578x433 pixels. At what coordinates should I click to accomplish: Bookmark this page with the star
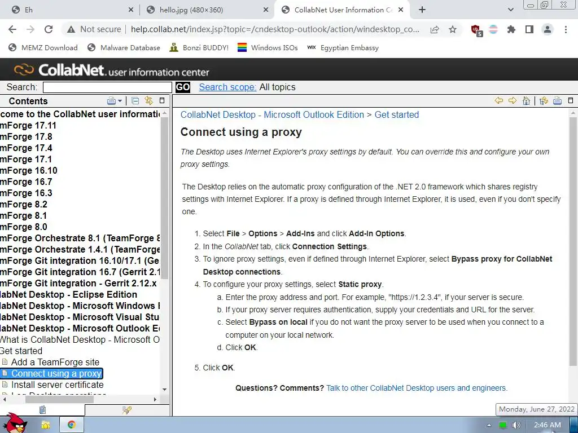click(x=453, y=29)
